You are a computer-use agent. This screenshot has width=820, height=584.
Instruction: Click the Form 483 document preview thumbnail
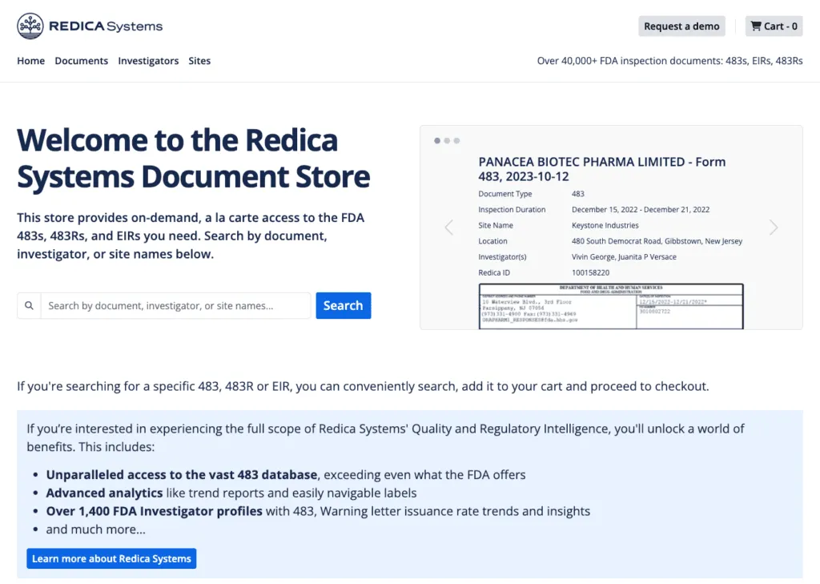point(611,307)
